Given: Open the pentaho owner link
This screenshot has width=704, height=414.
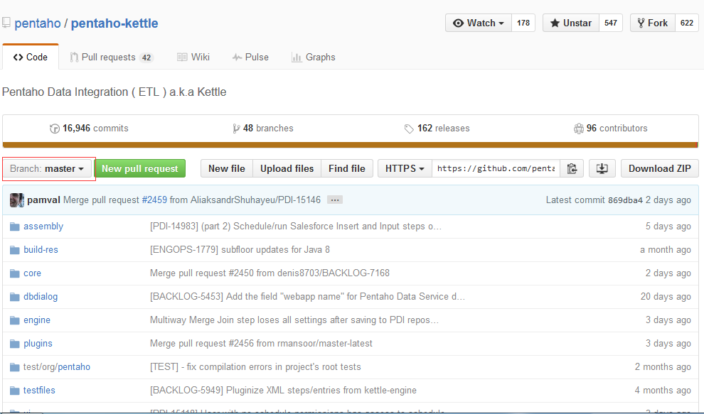Looking at the screenshot, I should (x=37, y=23).
